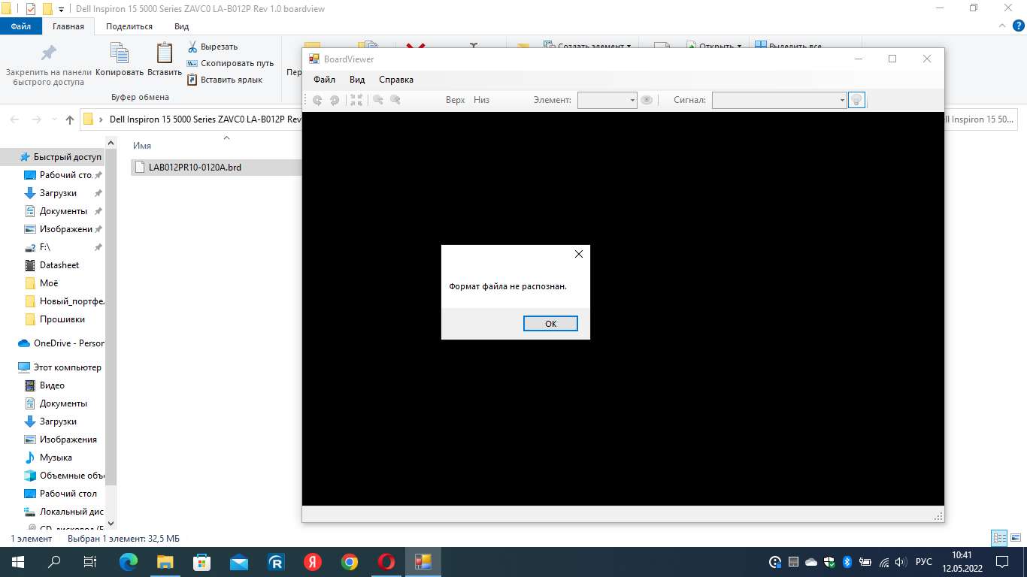The image size is (1027, 577).
Task: Click fit-to-window icon in BoardViewer toolbar
Action: (356, 100)
